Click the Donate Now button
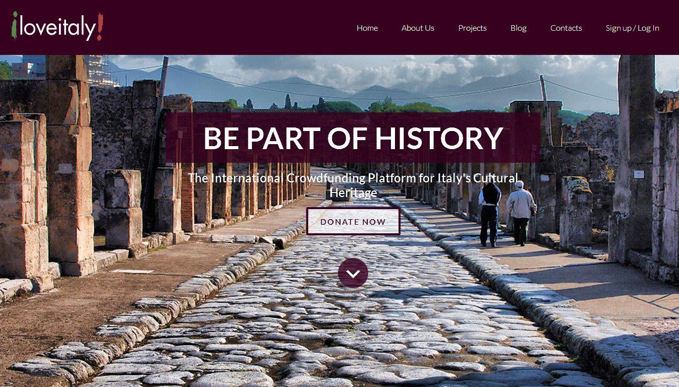 353,222
